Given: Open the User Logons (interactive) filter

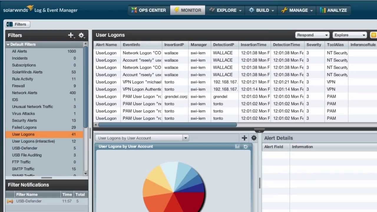Looking at the screenshot, I should click(44, 141).
